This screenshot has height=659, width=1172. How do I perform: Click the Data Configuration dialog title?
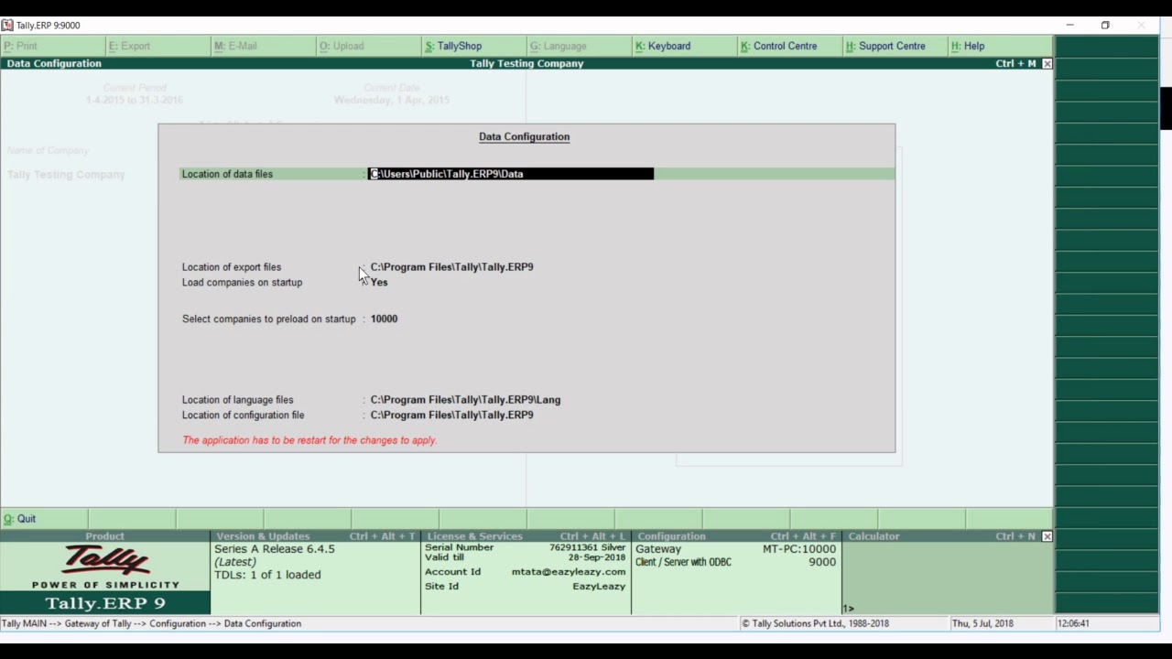(524, 136)
